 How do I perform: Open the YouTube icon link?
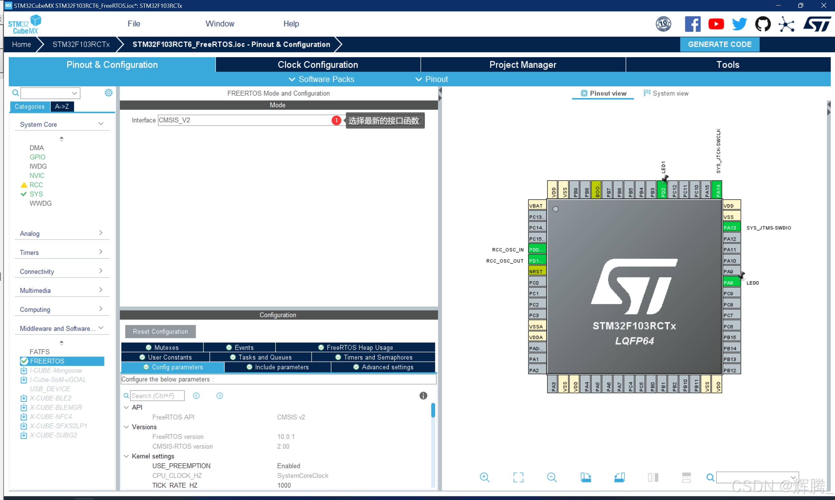[716, 24]
